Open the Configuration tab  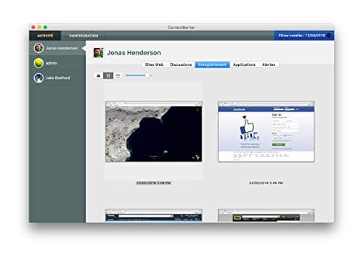pyautogui.click(x=83, y=36)
